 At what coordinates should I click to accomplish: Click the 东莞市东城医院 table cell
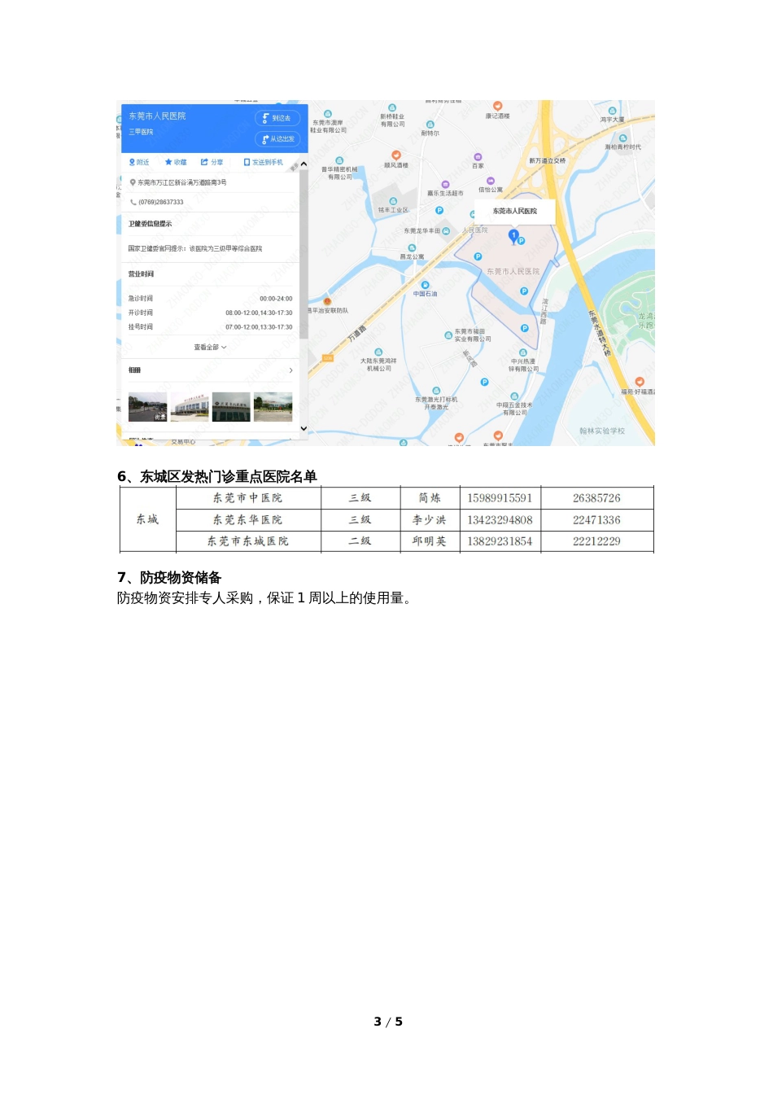click(247, 541)
